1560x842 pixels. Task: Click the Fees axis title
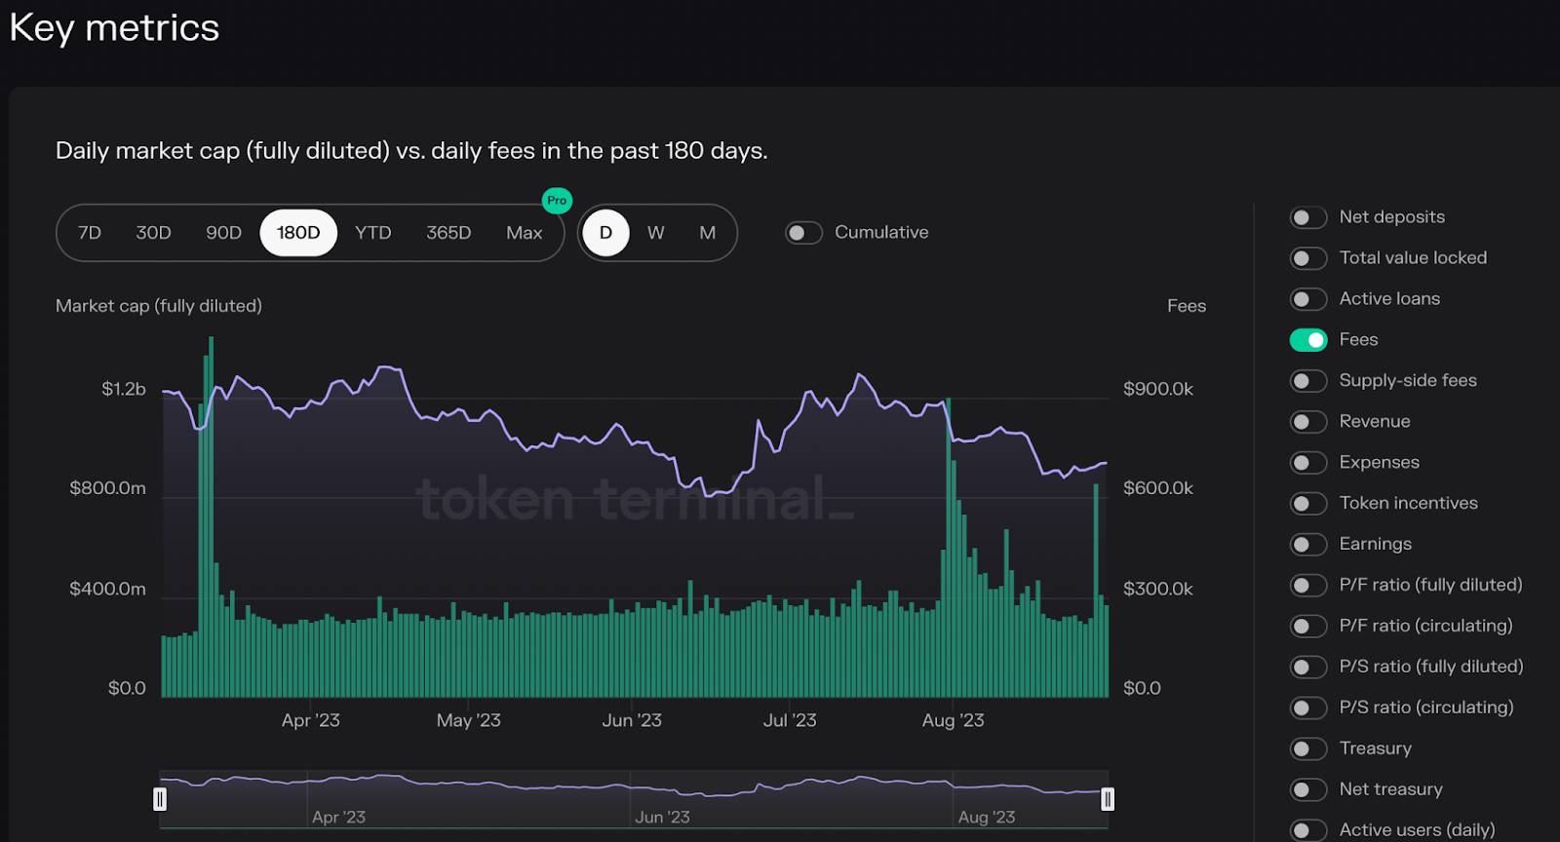click(1187, 306)
